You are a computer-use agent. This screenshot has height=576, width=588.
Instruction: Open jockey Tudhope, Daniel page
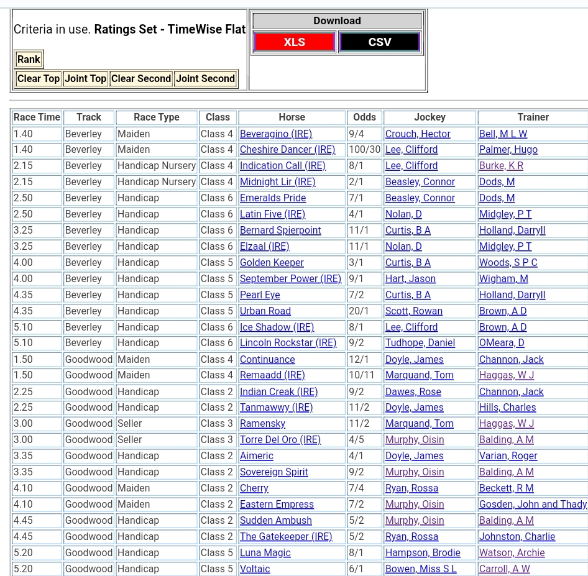coord(420,343)
